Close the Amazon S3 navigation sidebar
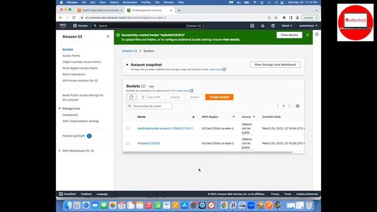377x212 pixels. (108, 37)
